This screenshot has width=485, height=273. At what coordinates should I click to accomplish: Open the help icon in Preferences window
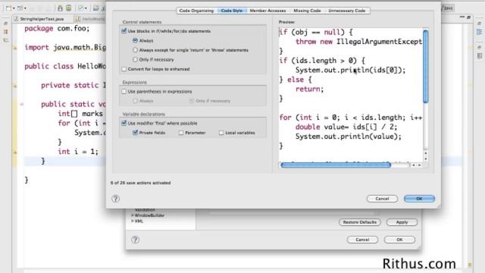point(135,240)
